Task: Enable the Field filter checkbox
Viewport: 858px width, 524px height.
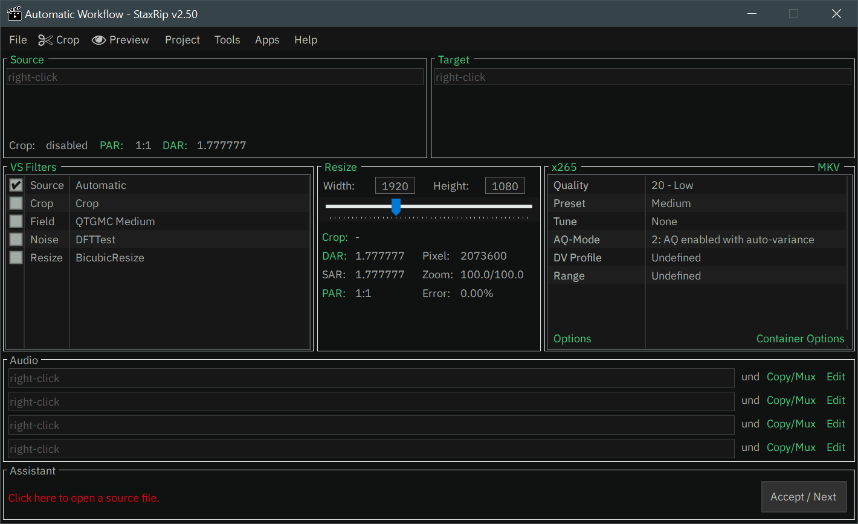Action: pos(16,222)
